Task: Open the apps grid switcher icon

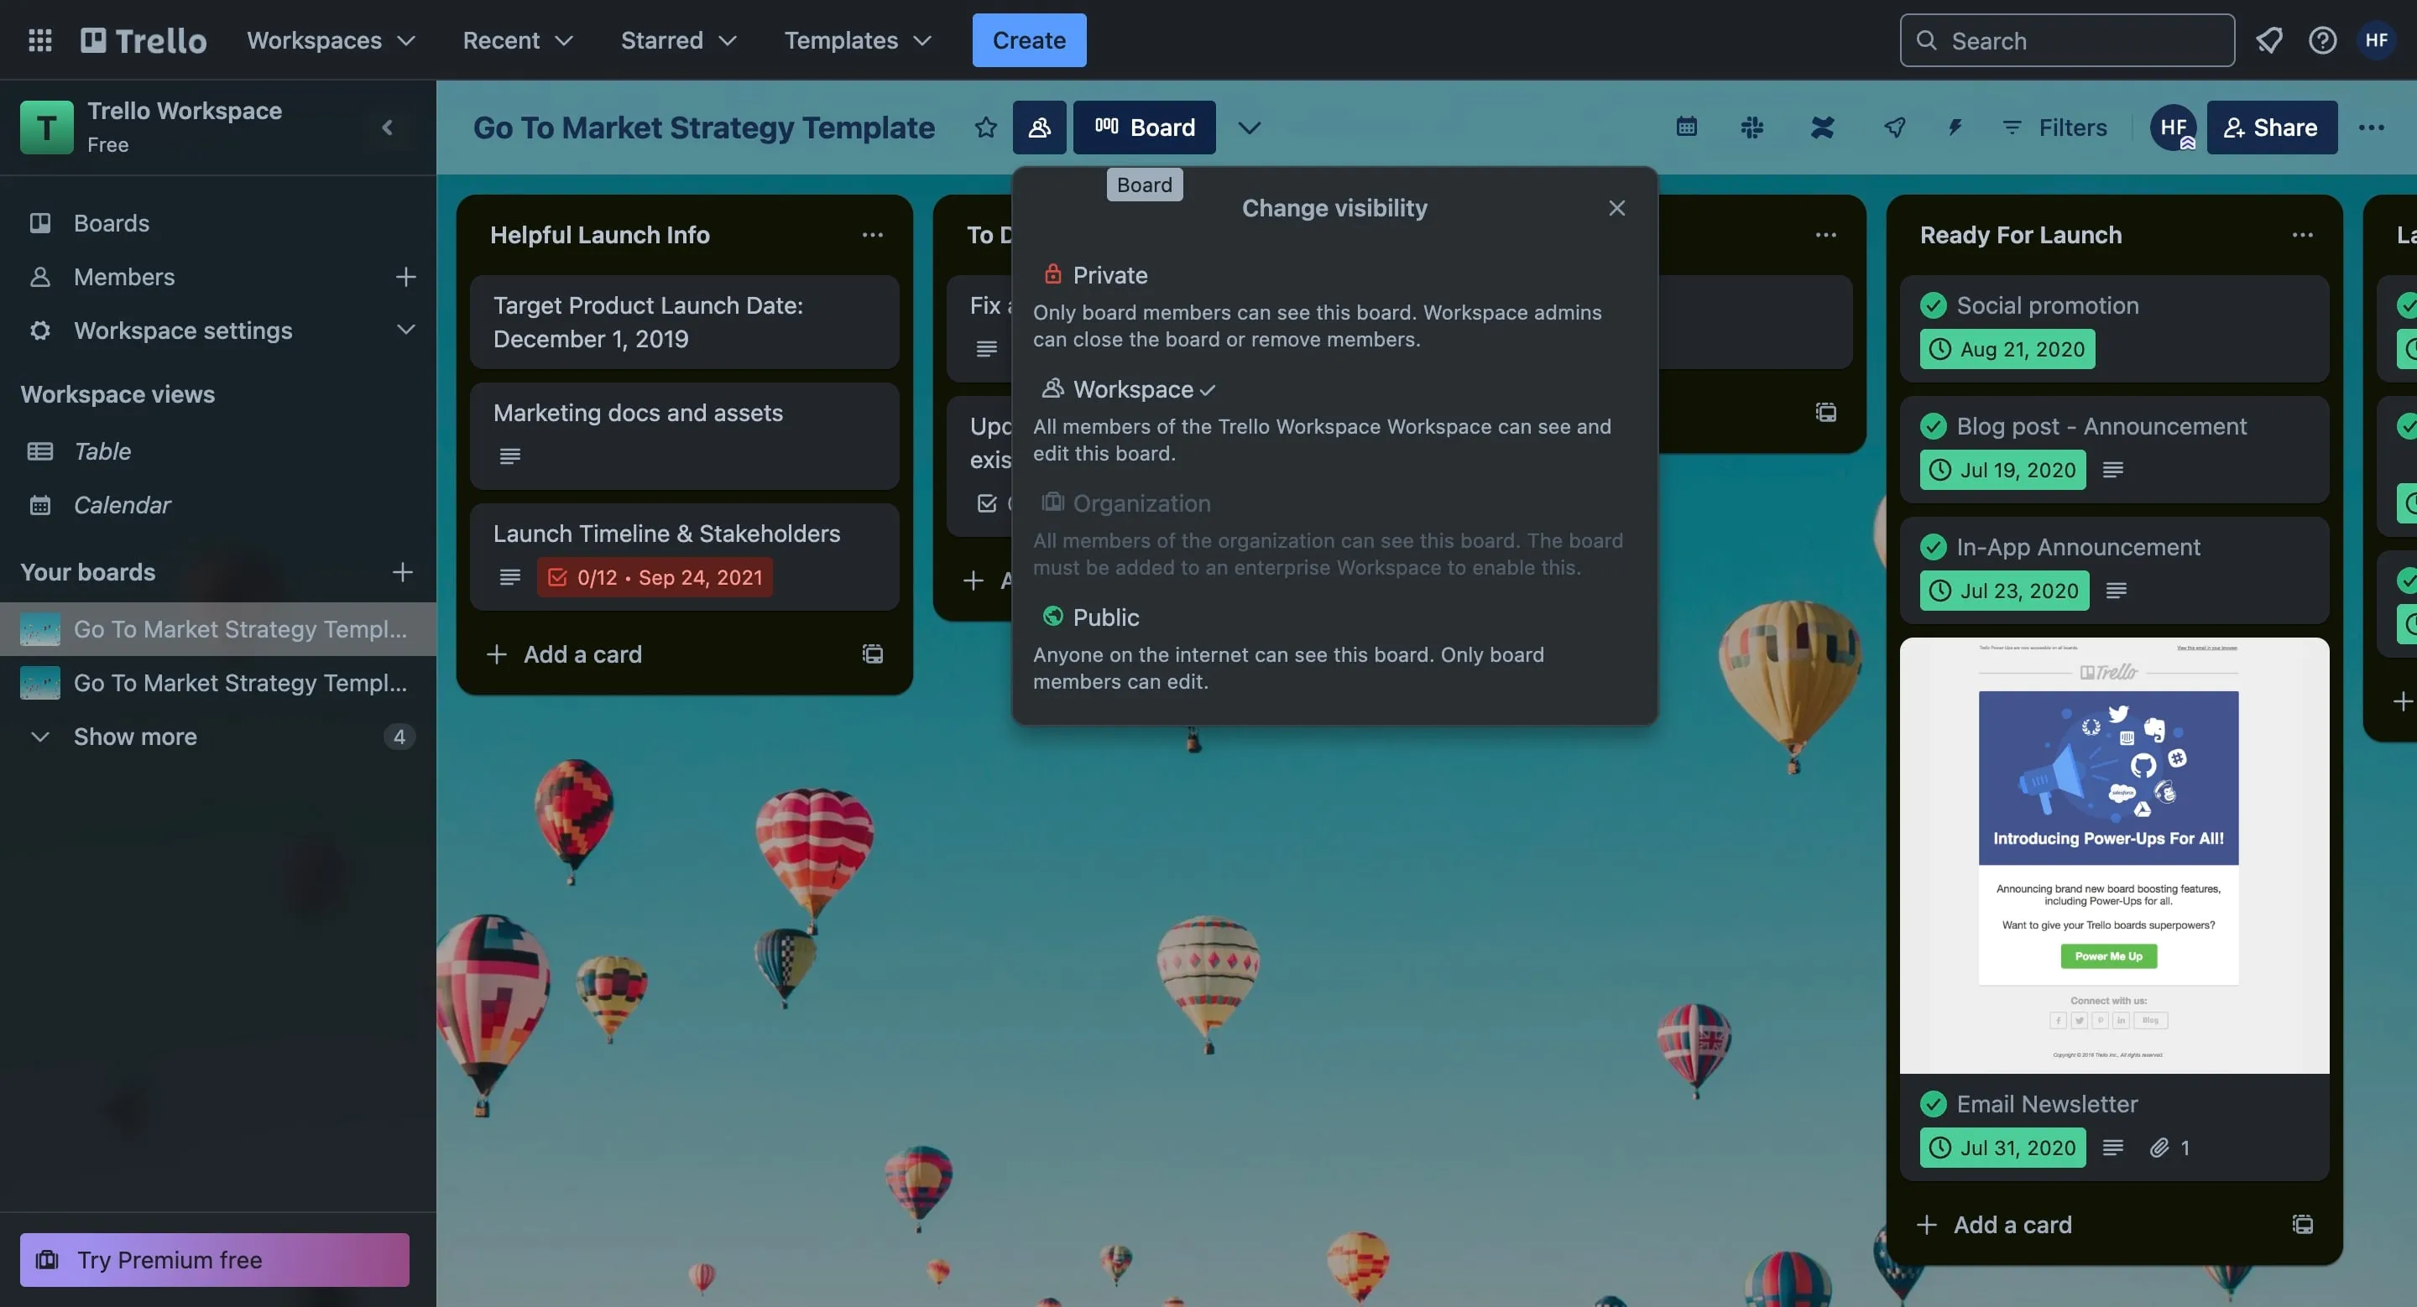Action: pyautogui.click(x=39, y=40)
